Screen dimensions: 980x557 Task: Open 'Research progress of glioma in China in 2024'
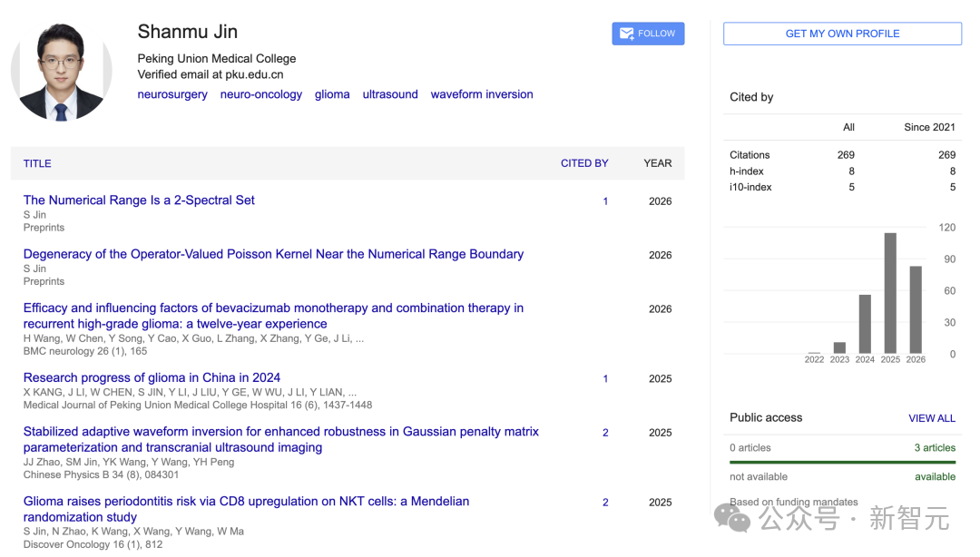tap(152, 377)
